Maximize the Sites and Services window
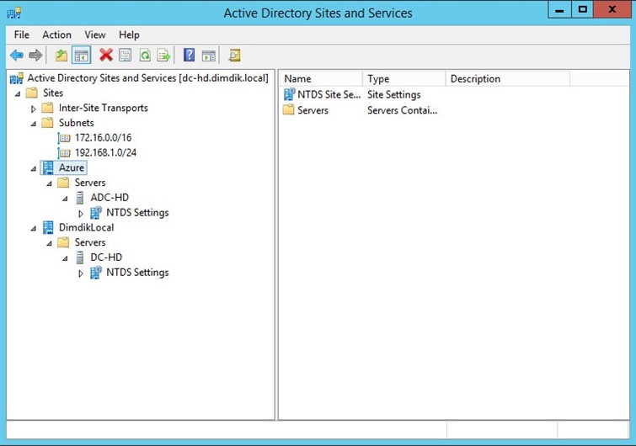Viewport: 636px width, 446px height. (x=582, y=10)
